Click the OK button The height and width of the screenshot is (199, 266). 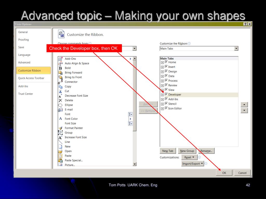tap(224, 173)
